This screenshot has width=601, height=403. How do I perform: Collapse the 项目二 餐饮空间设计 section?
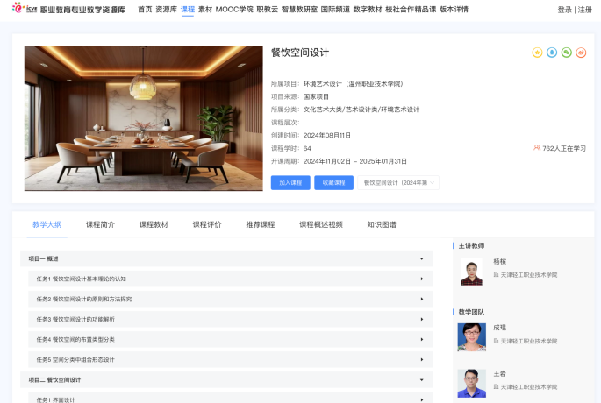[421, 380]
